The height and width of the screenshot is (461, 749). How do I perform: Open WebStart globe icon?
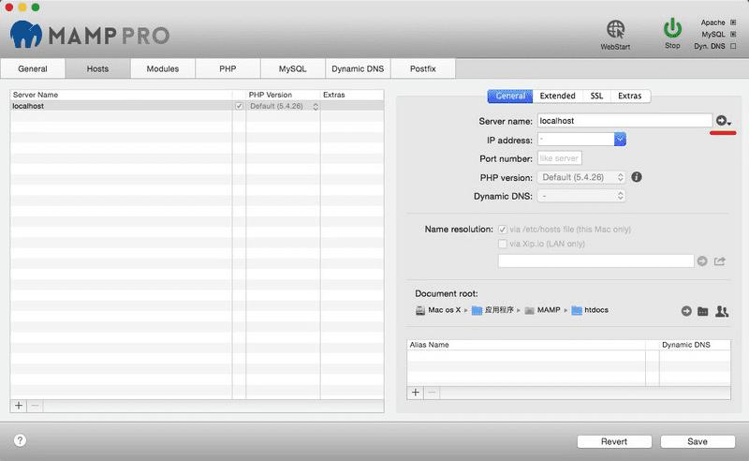[x=615, y=29]
